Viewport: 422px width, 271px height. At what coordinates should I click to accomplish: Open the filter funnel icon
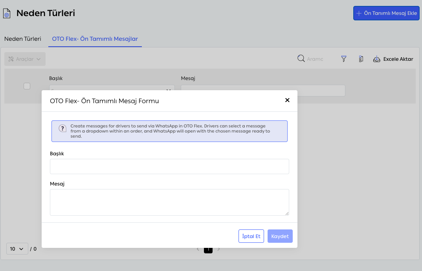(x=344, y=59)
